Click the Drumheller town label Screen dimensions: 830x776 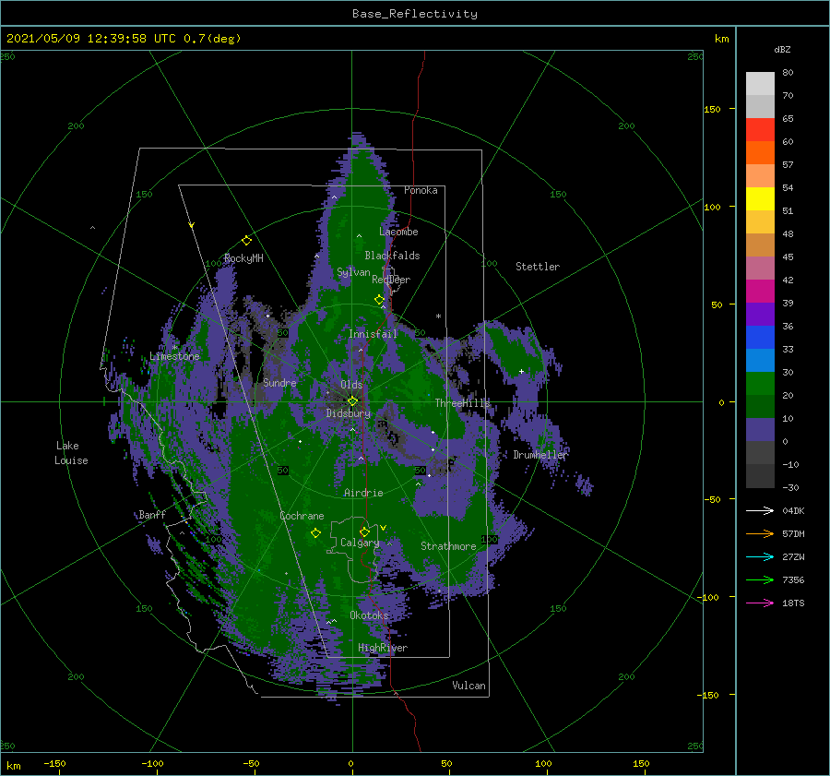[540, 455]
